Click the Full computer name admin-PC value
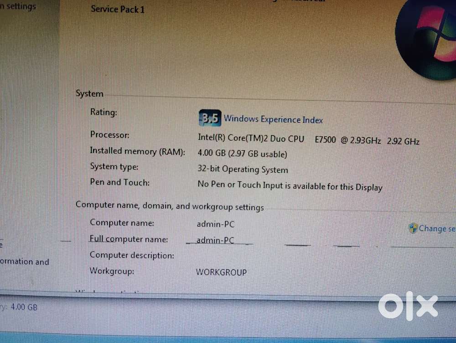The image size is (456, 343). click(x=215, y=241)
